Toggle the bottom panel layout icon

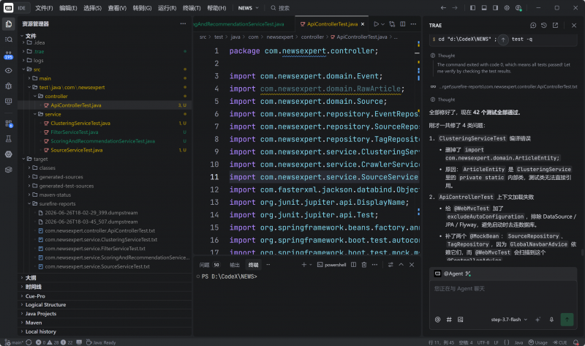click(x=484, y=8)
